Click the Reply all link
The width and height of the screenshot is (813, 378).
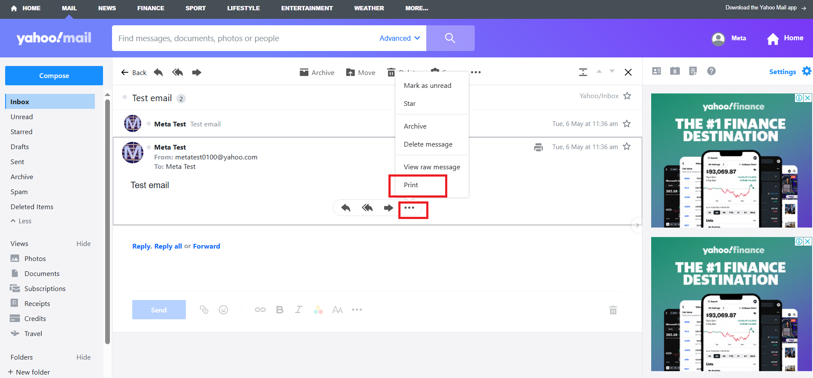(168, 246)
